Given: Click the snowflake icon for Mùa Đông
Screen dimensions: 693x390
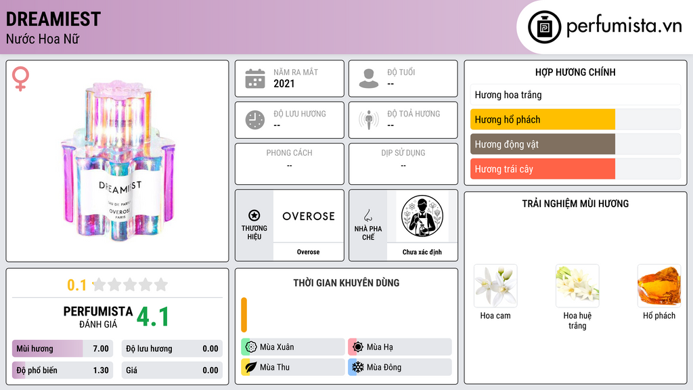Looking at the screenshot, I should pyautogui.click(x=358, y=367).
